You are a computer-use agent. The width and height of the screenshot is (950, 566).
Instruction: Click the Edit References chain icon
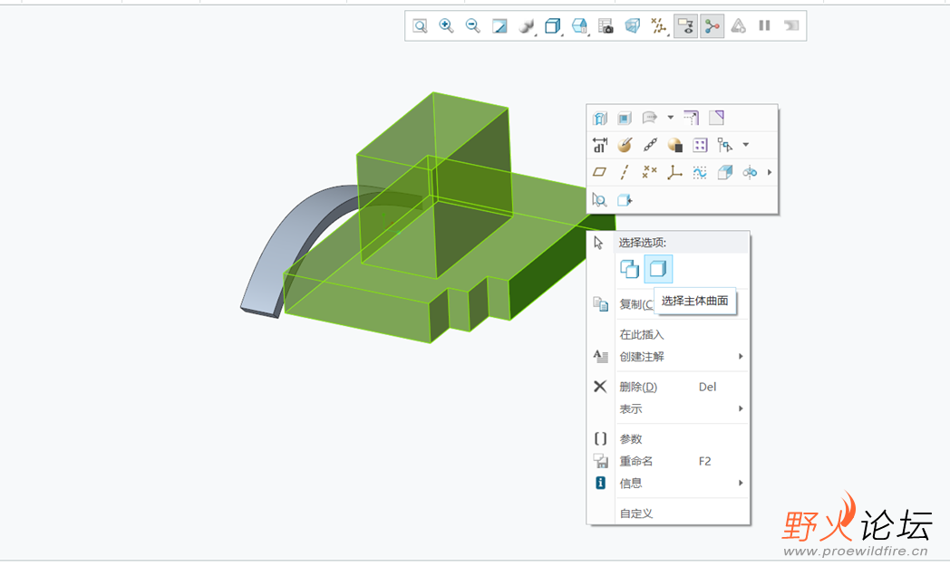pos(650,145)
